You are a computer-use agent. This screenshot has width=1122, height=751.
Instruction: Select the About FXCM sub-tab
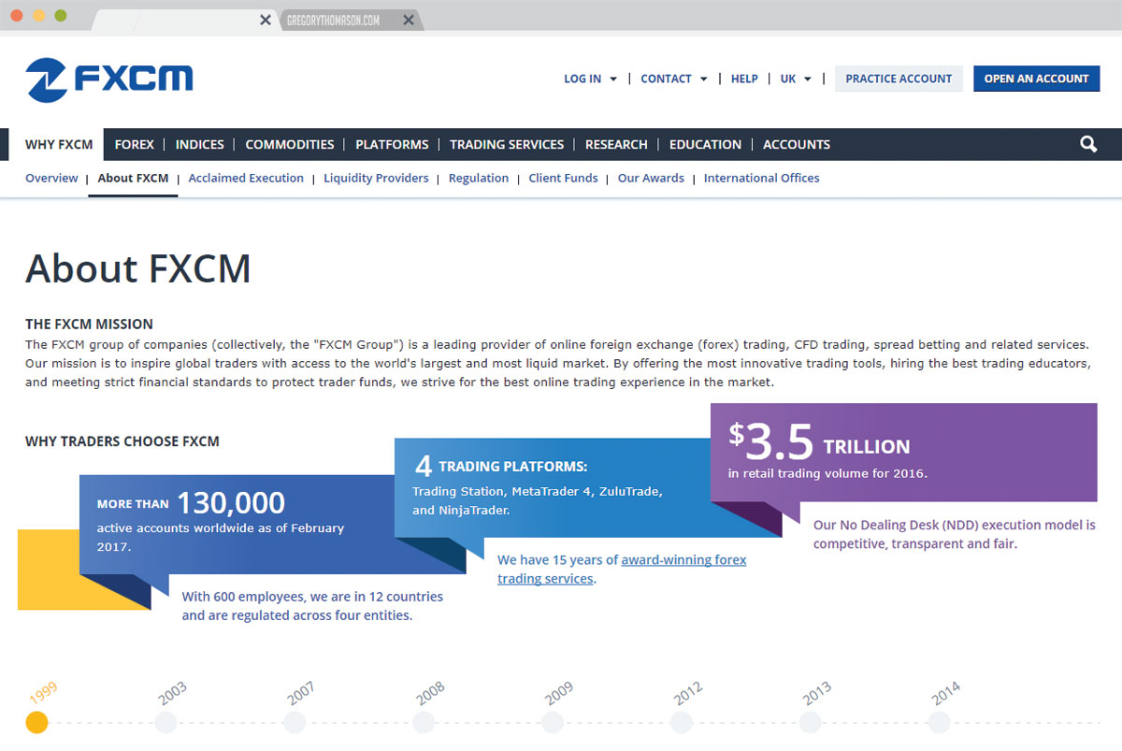tap(133, 178)
